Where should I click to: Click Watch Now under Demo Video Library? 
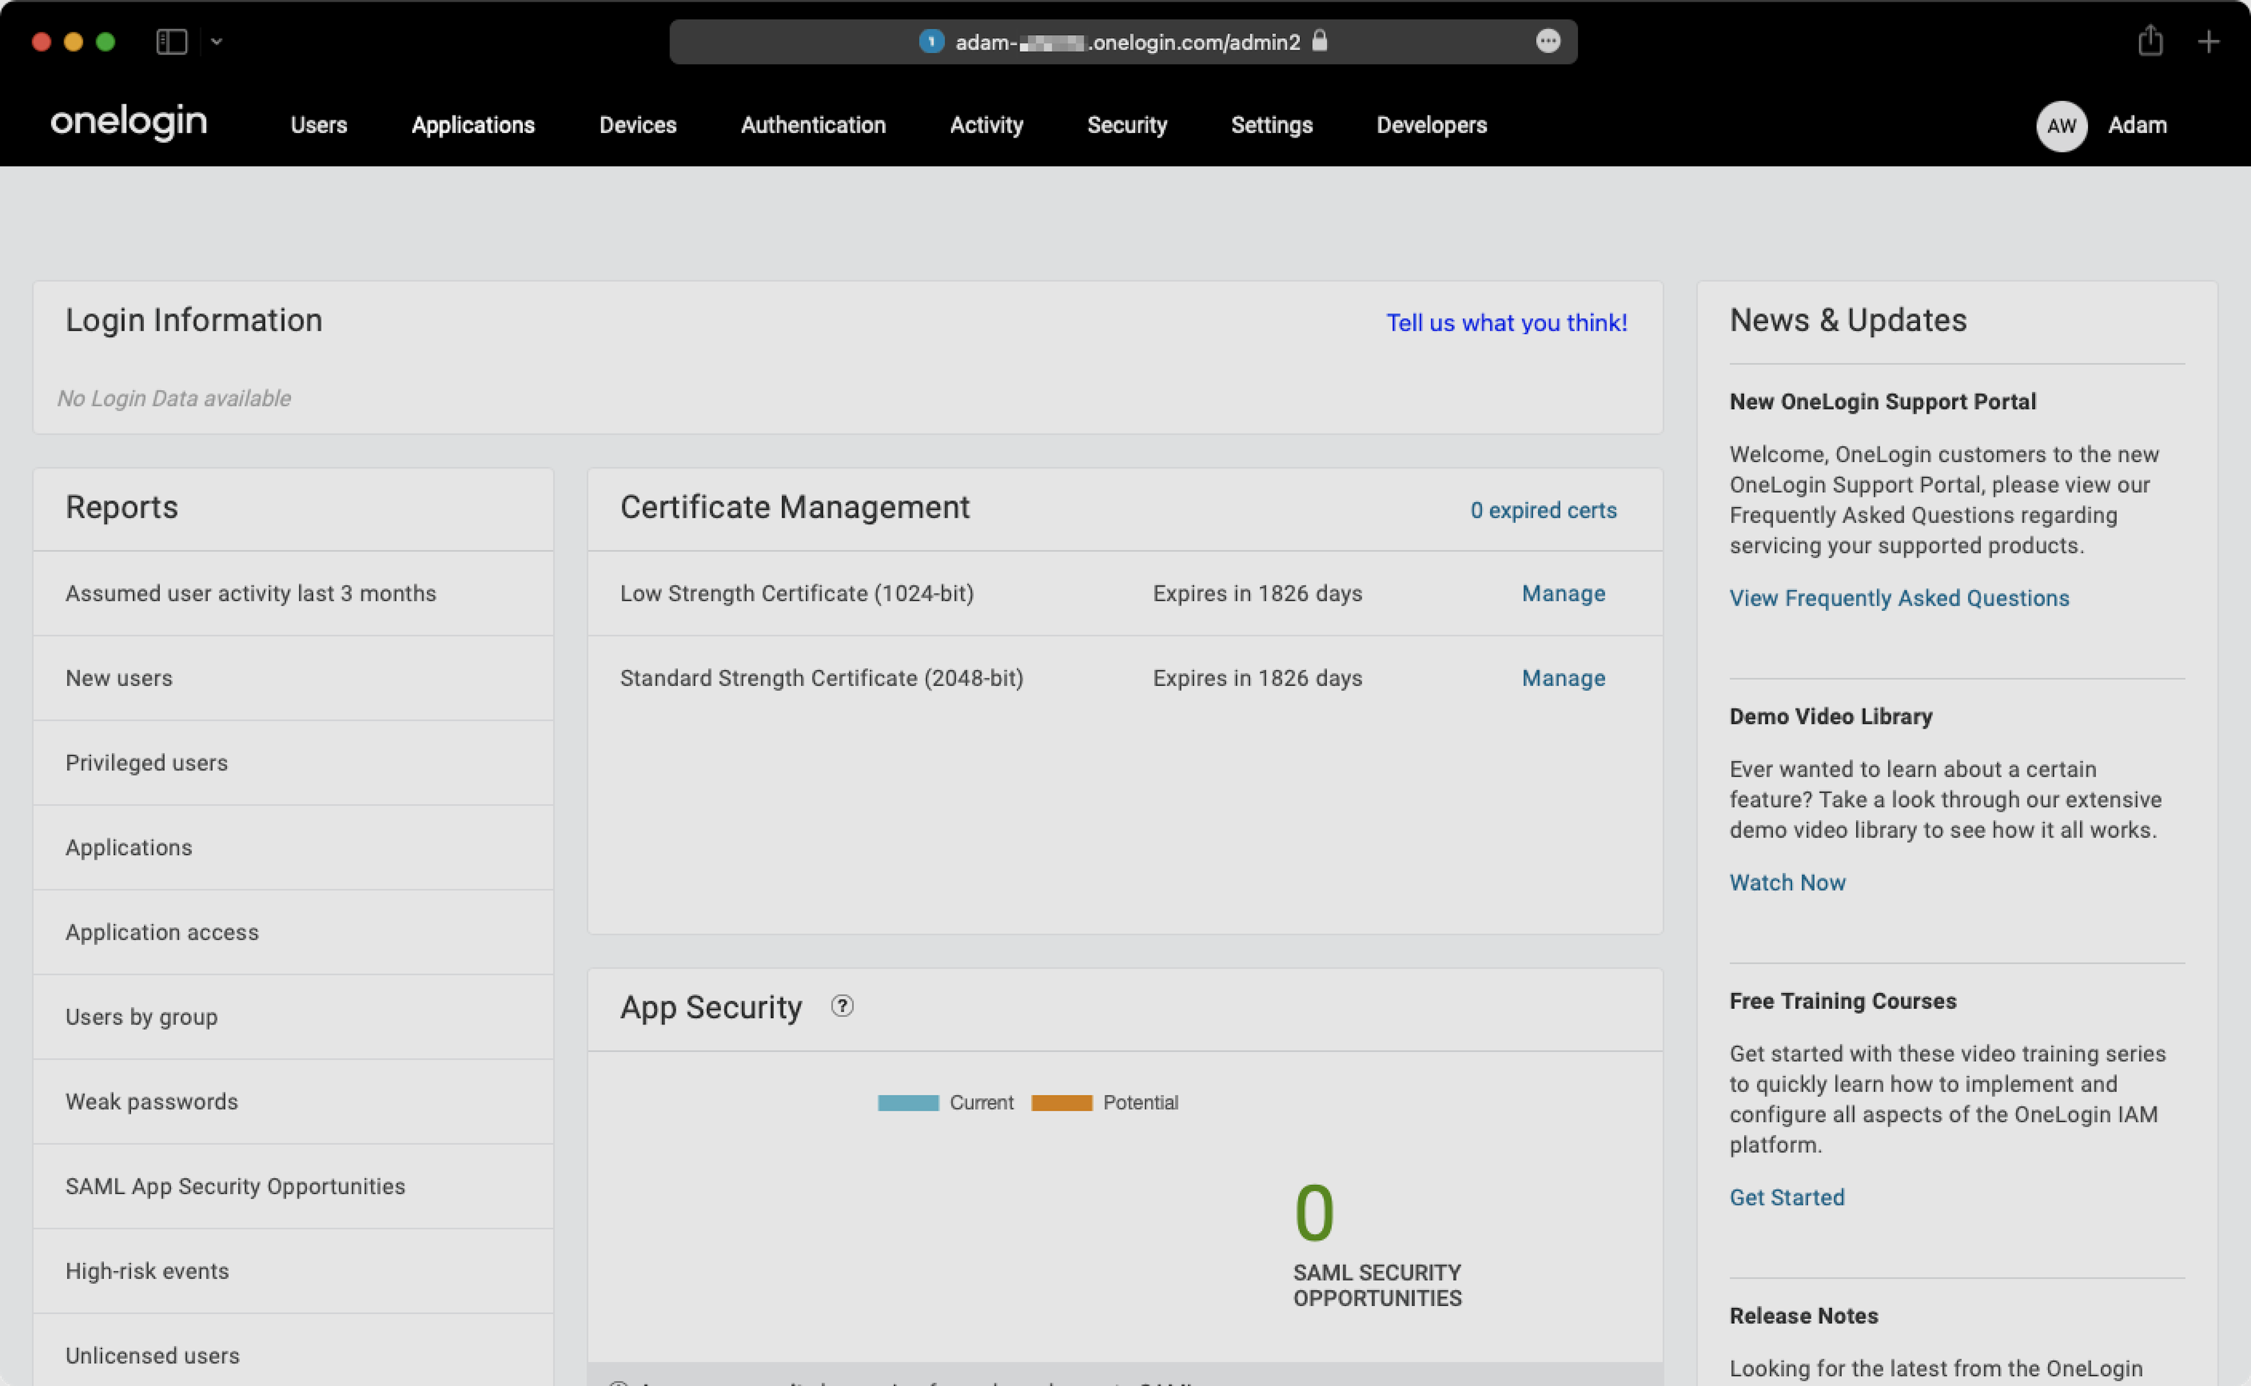point(1787,882)
